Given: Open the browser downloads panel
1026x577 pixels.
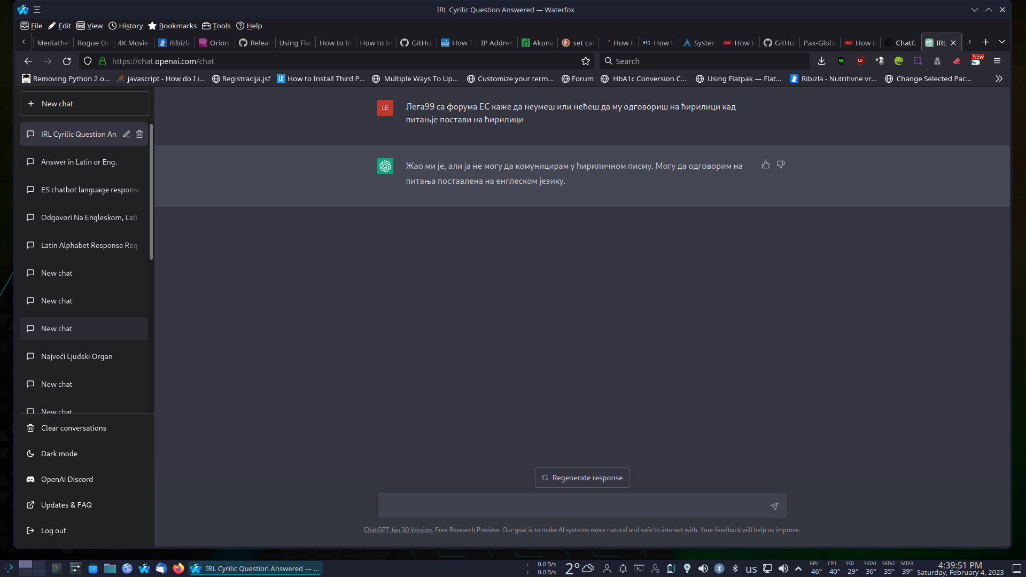Looking at the screenshot, I should point(821,61).
